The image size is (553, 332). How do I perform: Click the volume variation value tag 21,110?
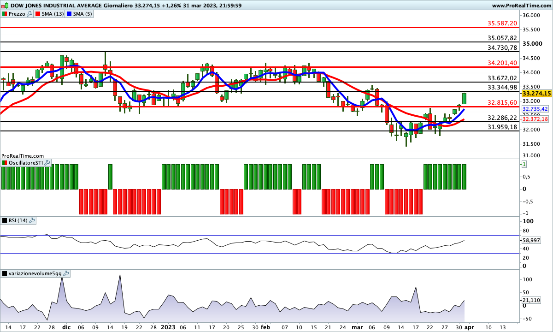531,300
